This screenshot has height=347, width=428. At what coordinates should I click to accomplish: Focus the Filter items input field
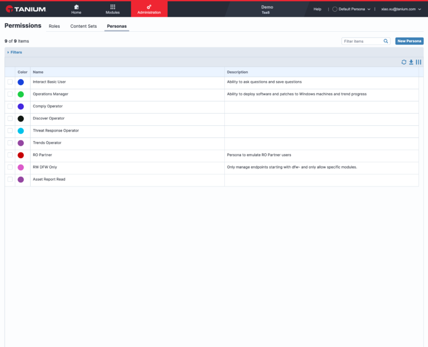(x=362, y=41)
